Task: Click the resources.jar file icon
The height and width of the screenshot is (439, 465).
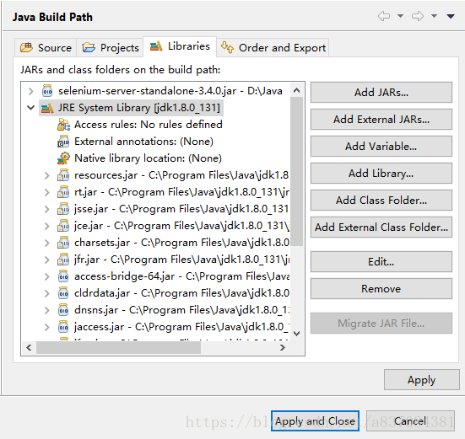Action: [63, 175]
